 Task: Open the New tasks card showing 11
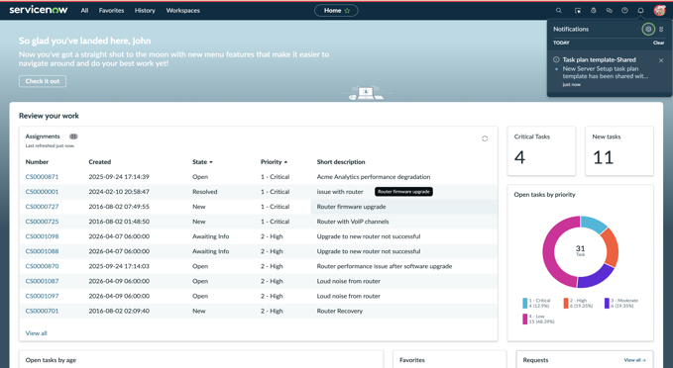(x=619, y=150)
